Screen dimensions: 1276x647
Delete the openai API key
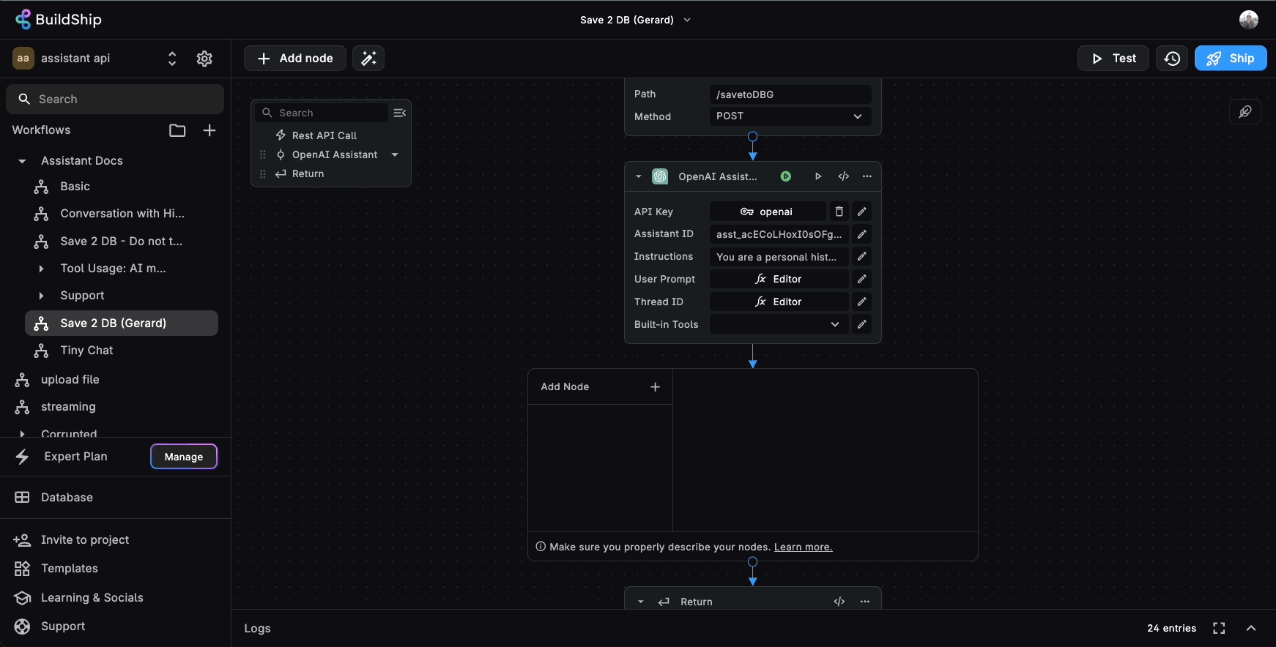click(839, 212)
